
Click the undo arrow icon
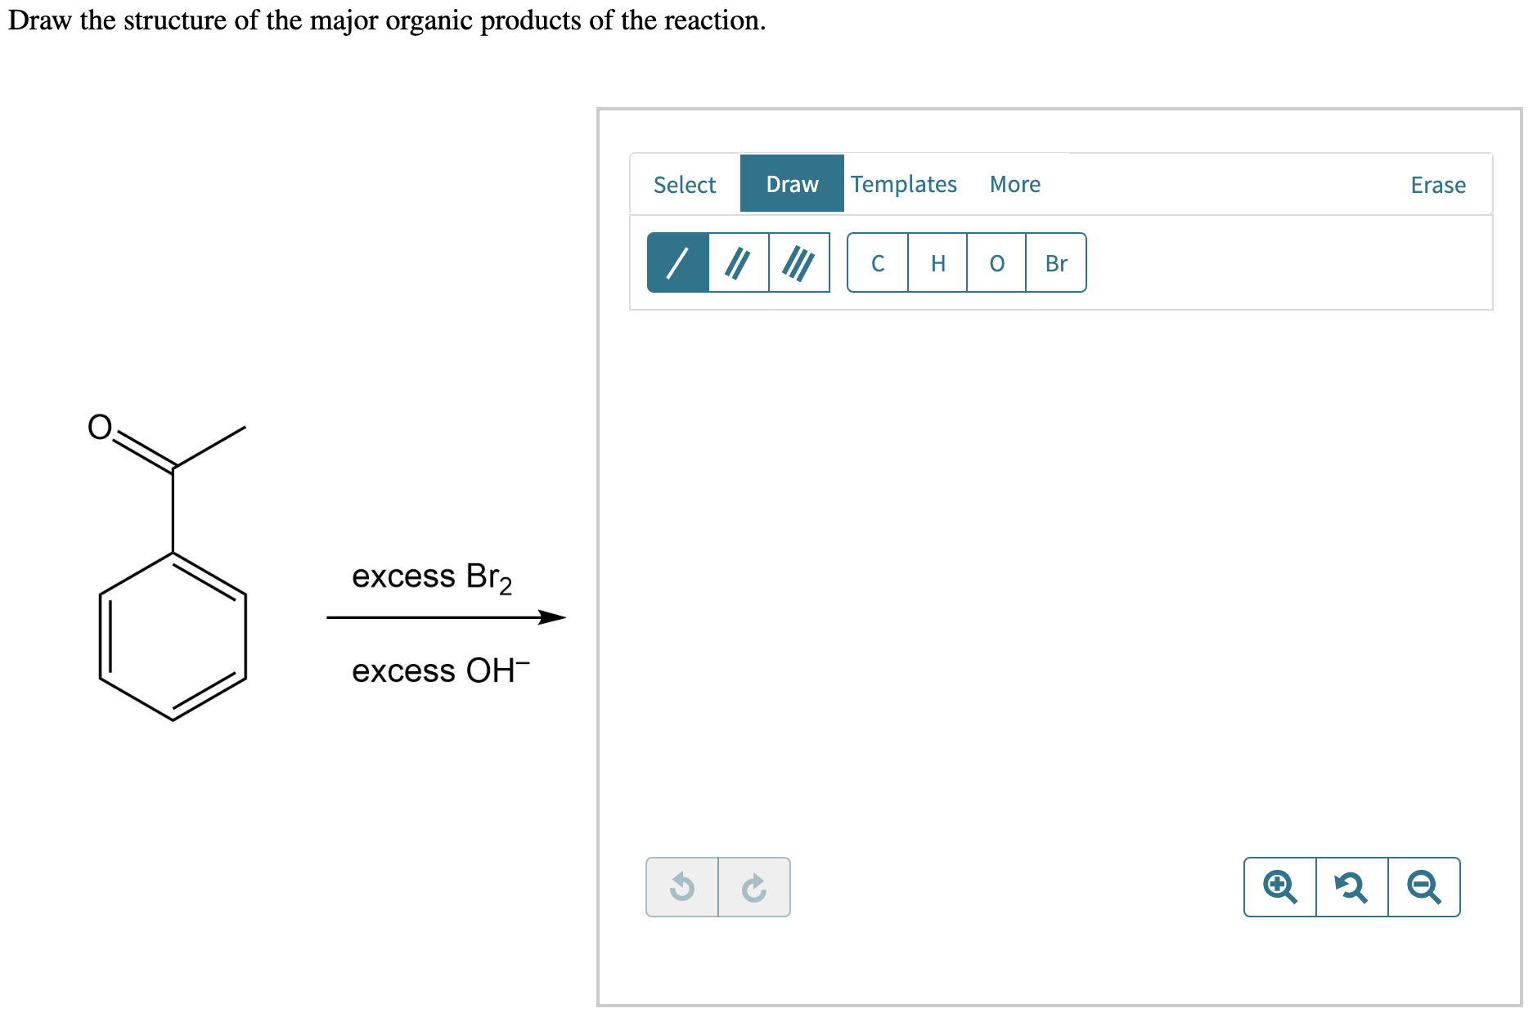[x=681, y=887]
